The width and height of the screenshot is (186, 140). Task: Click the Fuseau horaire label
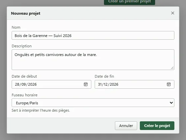(25, 95)
